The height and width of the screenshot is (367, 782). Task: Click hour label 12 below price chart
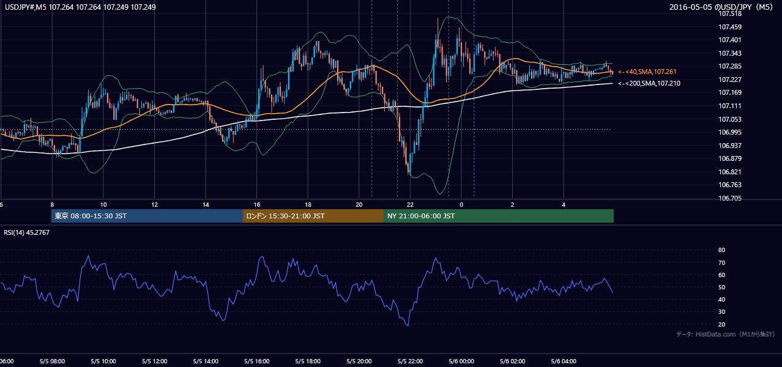155,205
